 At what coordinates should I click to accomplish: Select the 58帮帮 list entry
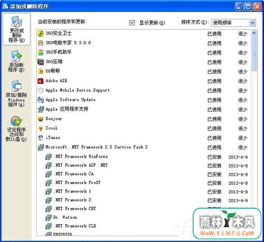pyautogui.click(x=143, y=71)
